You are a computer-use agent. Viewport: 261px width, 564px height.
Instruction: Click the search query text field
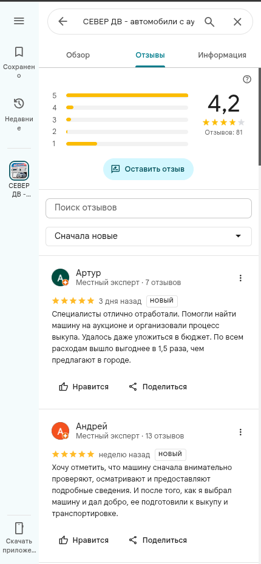[138, 22]
